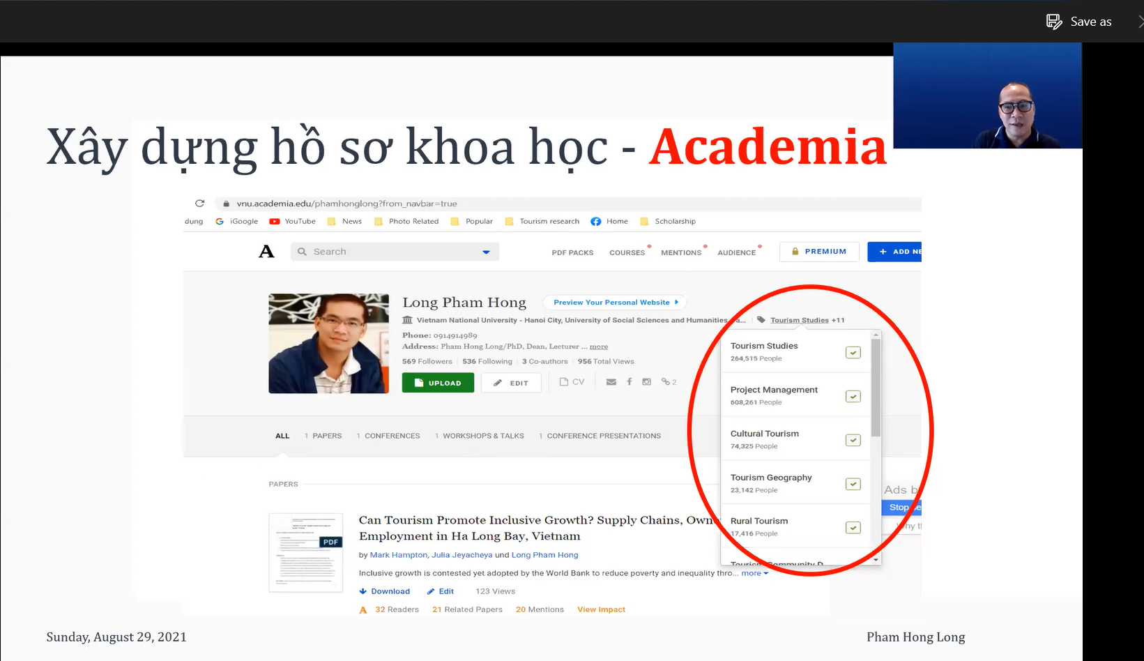Screen dimensions: 1144x661
Task: Open the iGoogle bookmark icon
Action: point(220,221)
